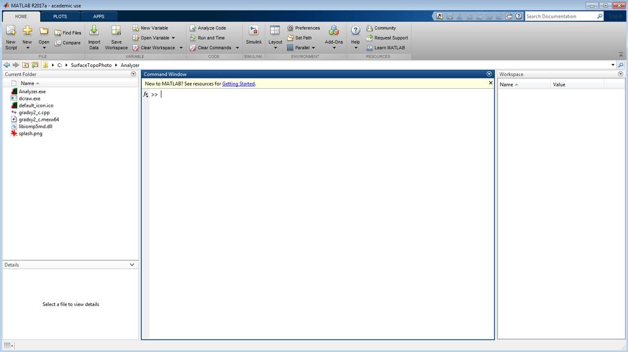628x352 pixels.
Task: Click the documentation search magnifier icon
Action: coord(600,17)
